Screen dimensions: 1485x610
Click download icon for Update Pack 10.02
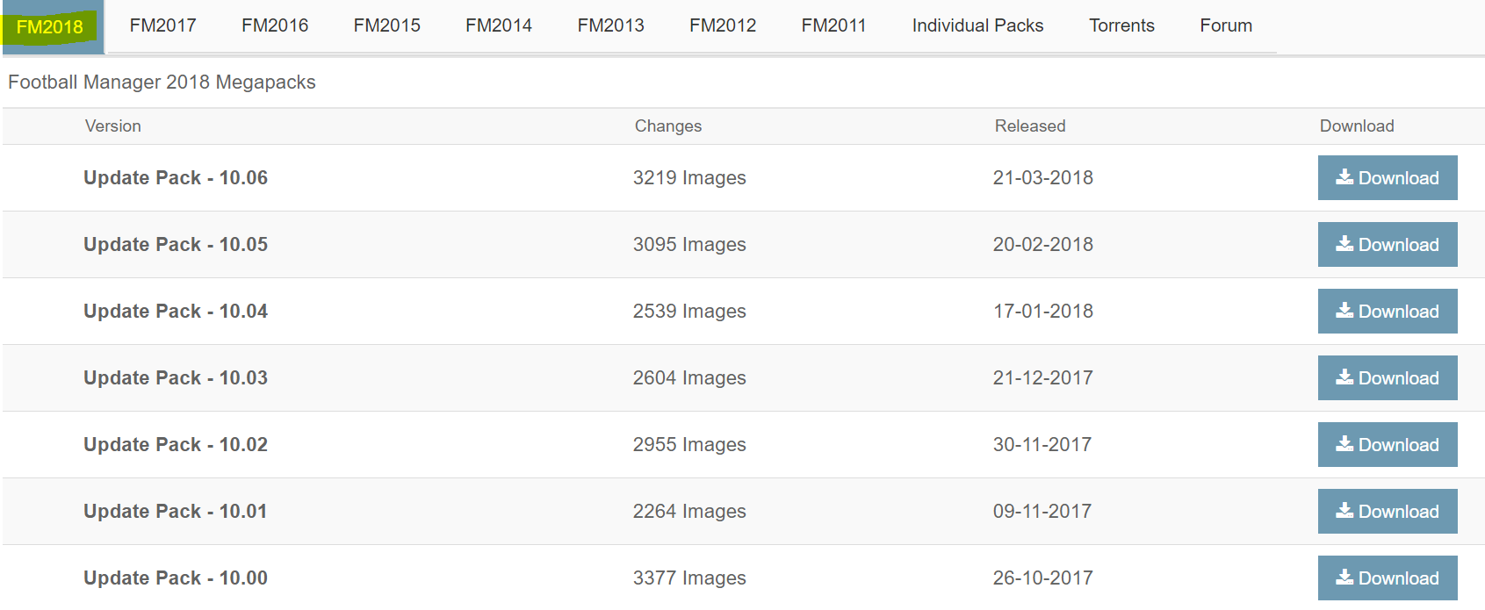click(1344, 444)
